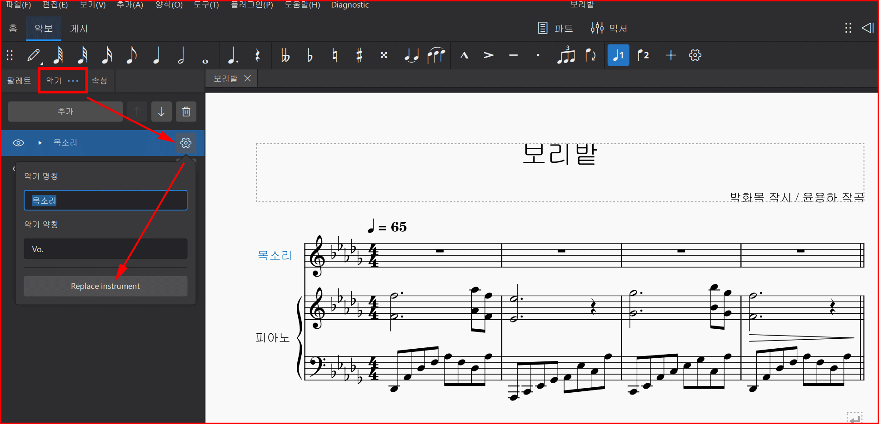Switch to voice 1
The width and height of the screenshot is (879, 424).
tap(618, 55)
